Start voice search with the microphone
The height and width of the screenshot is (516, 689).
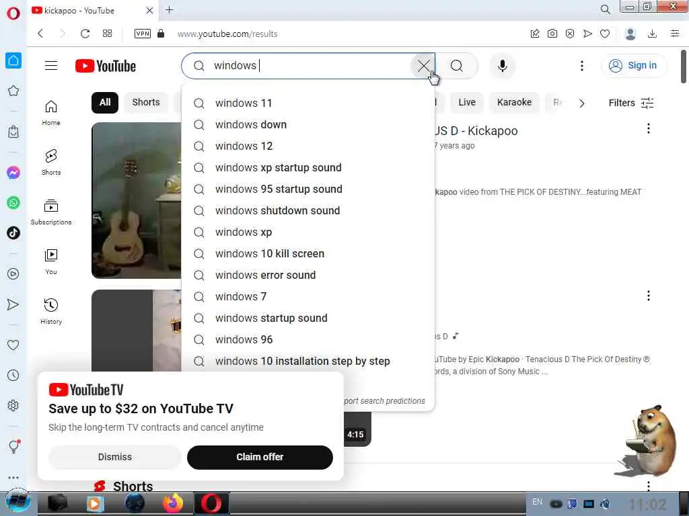point(502,66)
